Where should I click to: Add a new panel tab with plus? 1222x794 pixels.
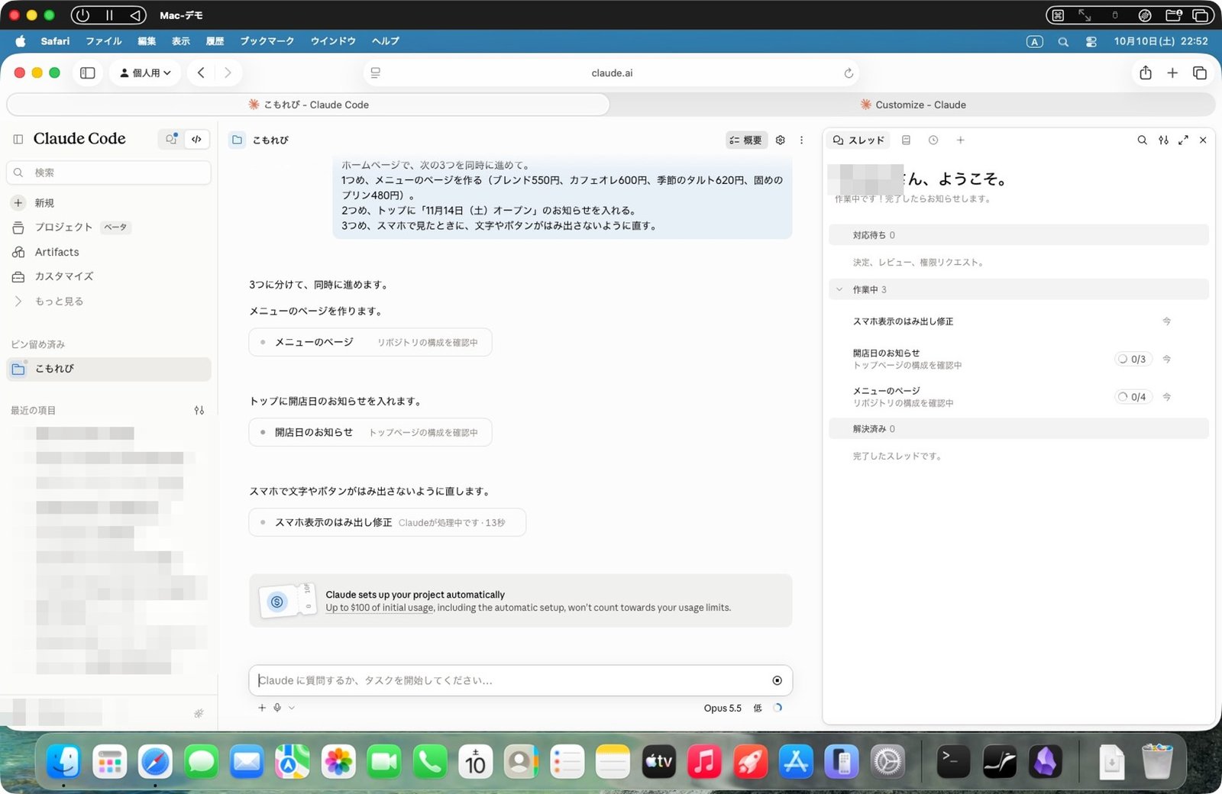click(961, 140)
